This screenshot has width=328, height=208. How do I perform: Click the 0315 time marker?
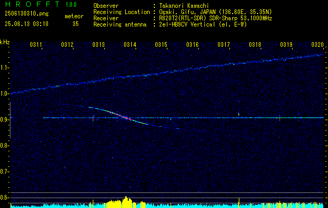161,44
